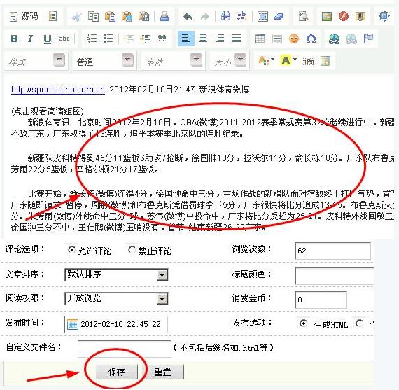
Task: Open Find with binoculars icon
Action: 225,17
